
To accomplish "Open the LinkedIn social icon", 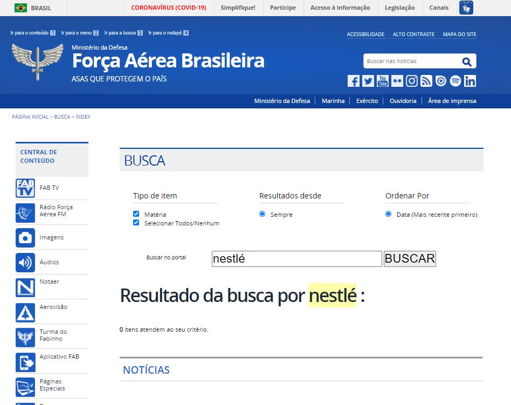I will [x=470, y=81].
